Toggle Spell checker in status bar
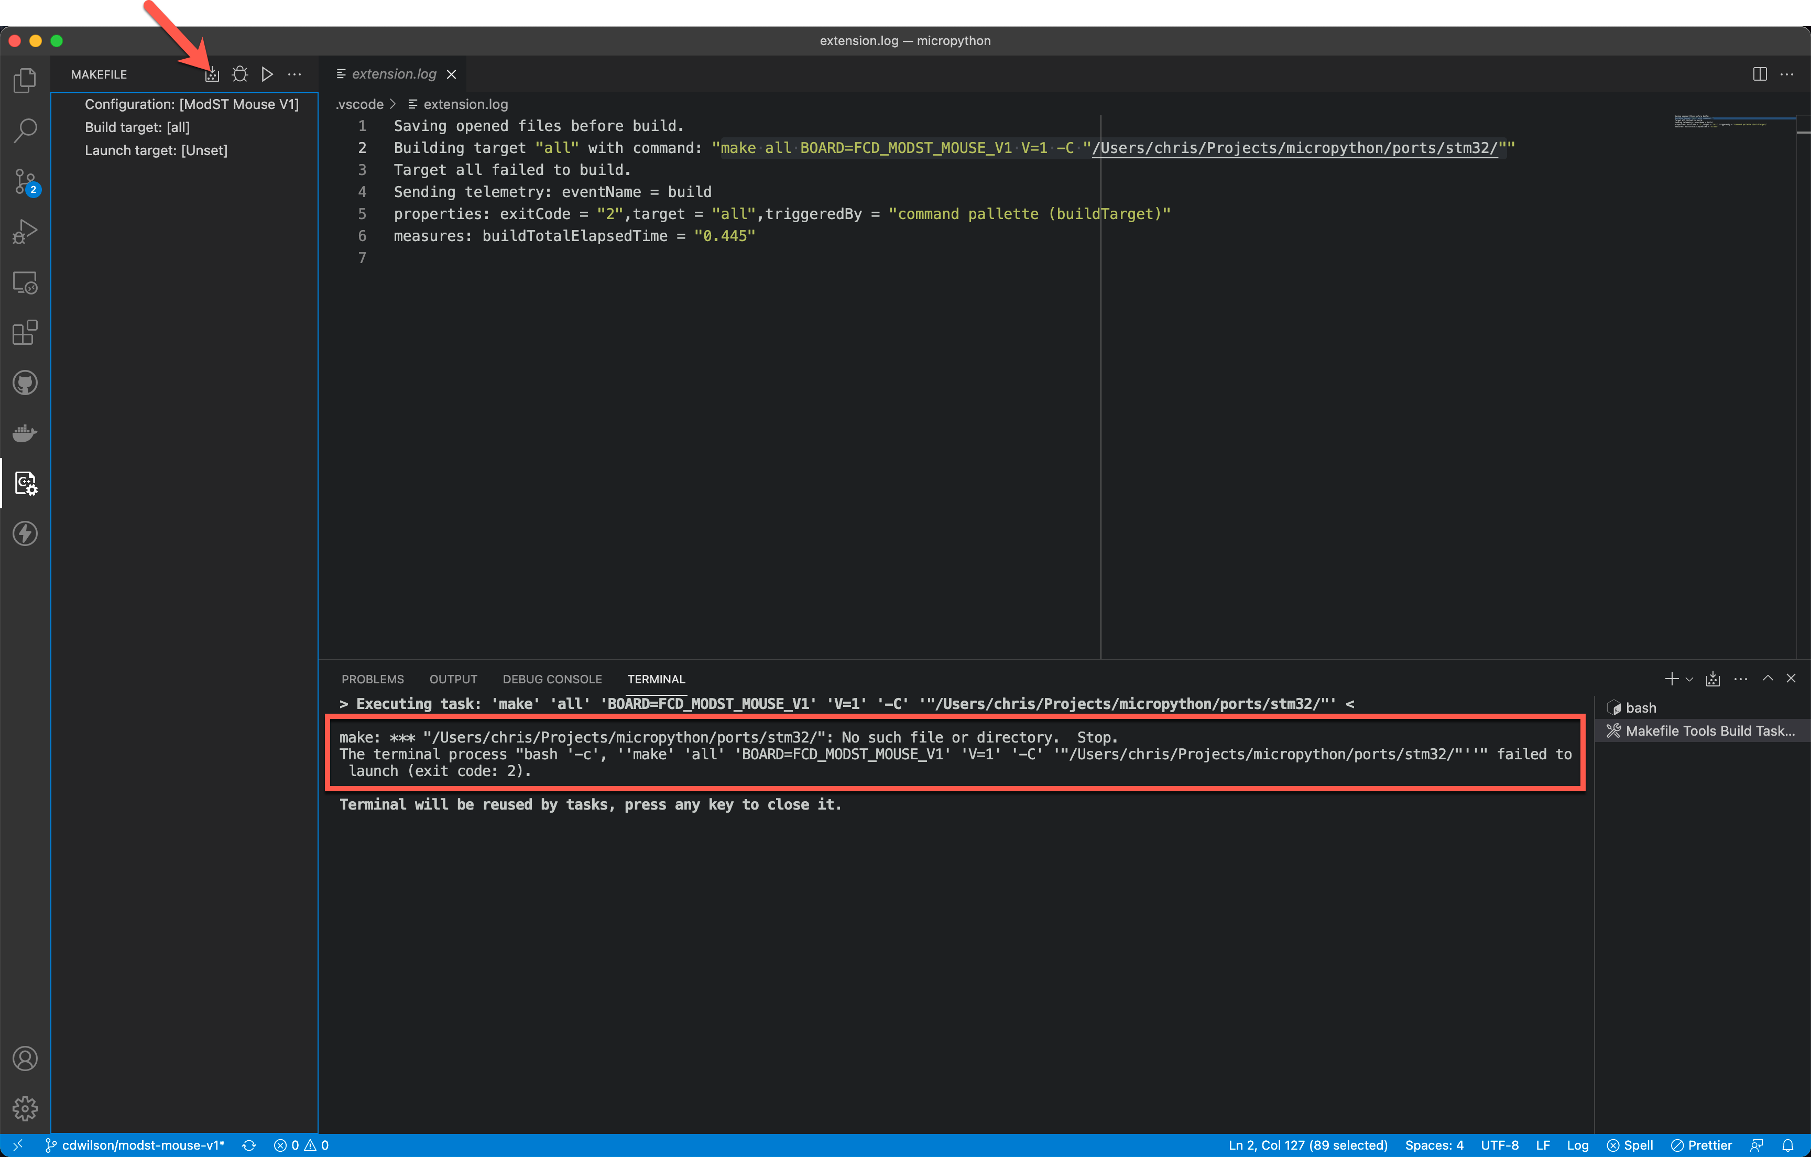The height and width of the screenshot is (1157, 1811). point(1630,1145)
